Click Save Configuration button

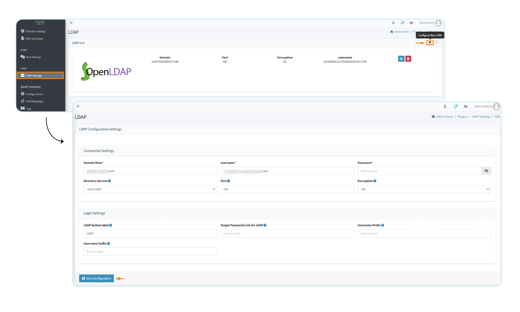click(96, 278)
